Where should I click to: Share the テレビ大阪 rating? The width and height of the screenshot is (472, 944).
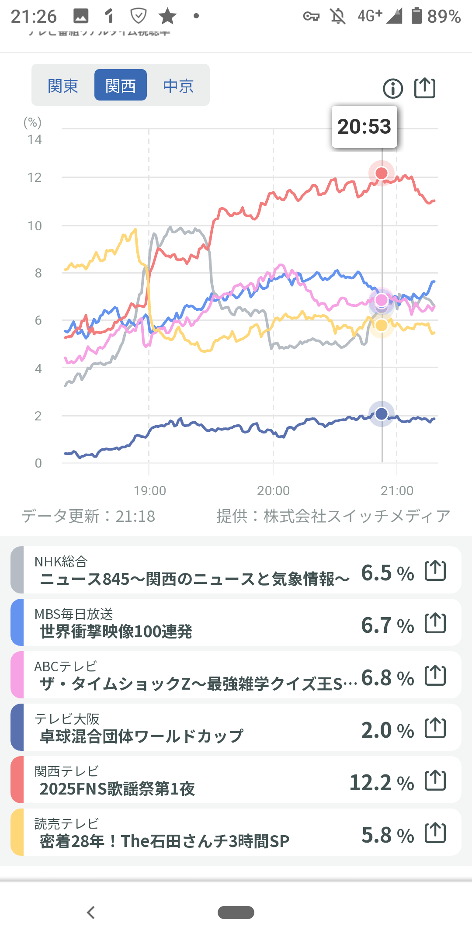435,728
